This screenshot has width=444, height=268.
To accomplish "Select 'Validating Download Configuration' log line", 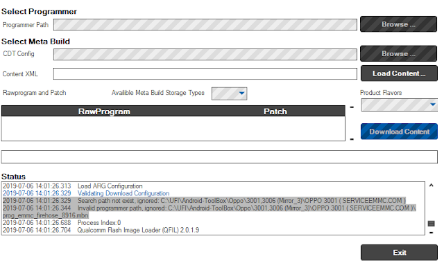I will point(86,193).
